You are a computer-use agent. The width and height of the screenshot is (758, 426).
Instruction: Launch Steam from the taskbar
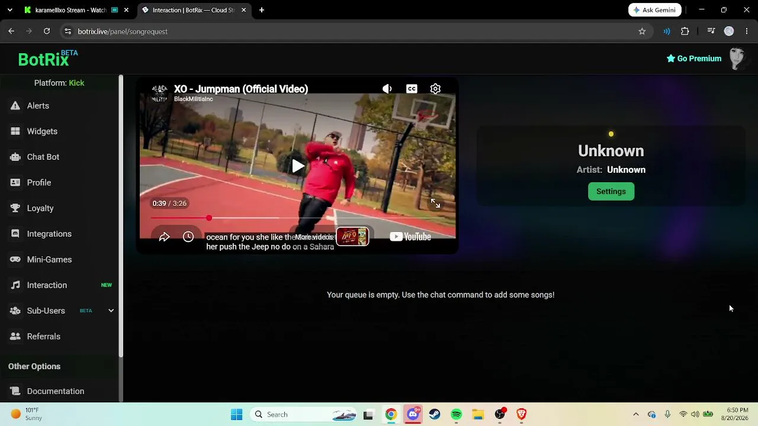pyautogui.click(x=435, y=415)
